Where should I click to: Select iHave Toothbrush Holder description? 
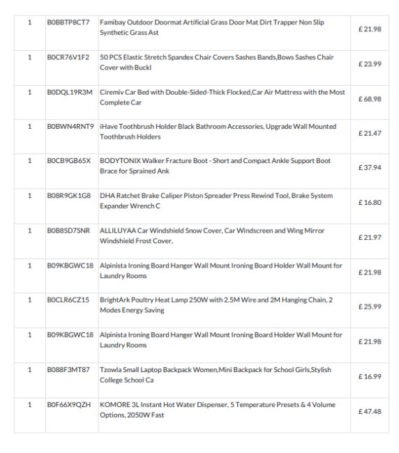pyautogui.click(x=218, y=132)
